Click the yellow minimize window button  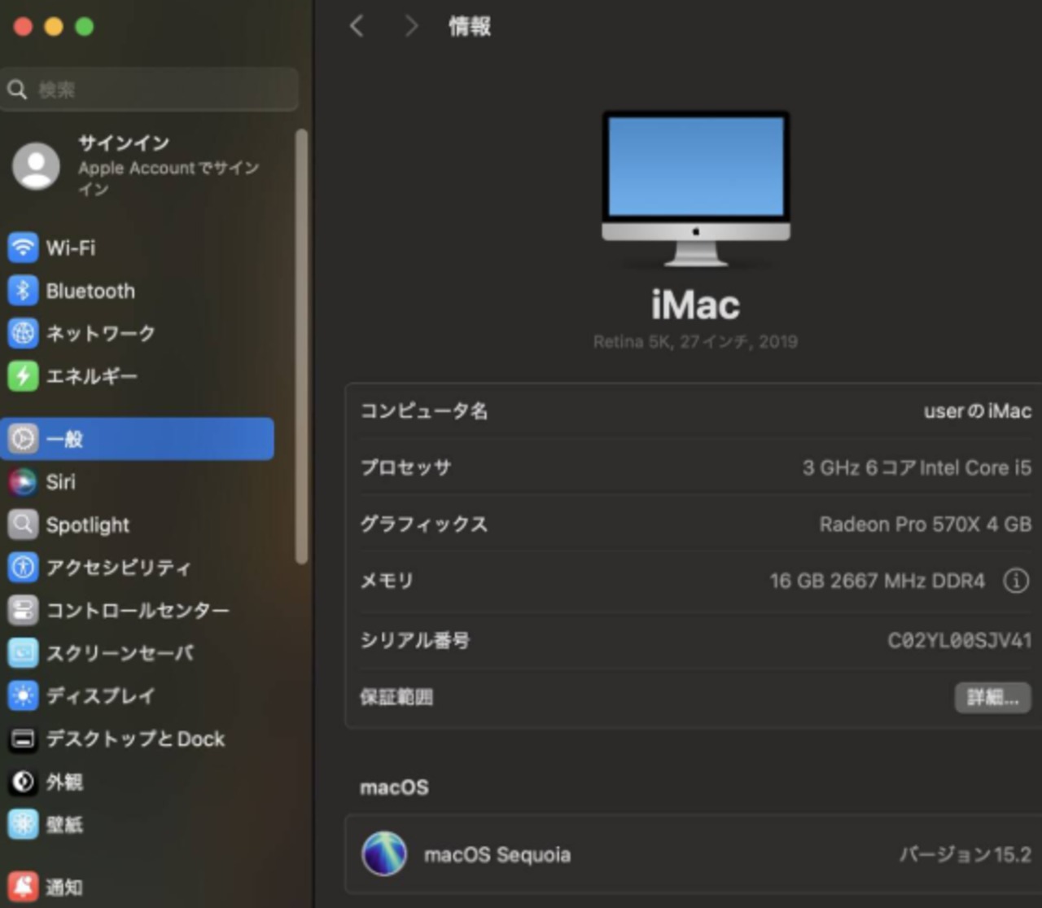point(54,27)
